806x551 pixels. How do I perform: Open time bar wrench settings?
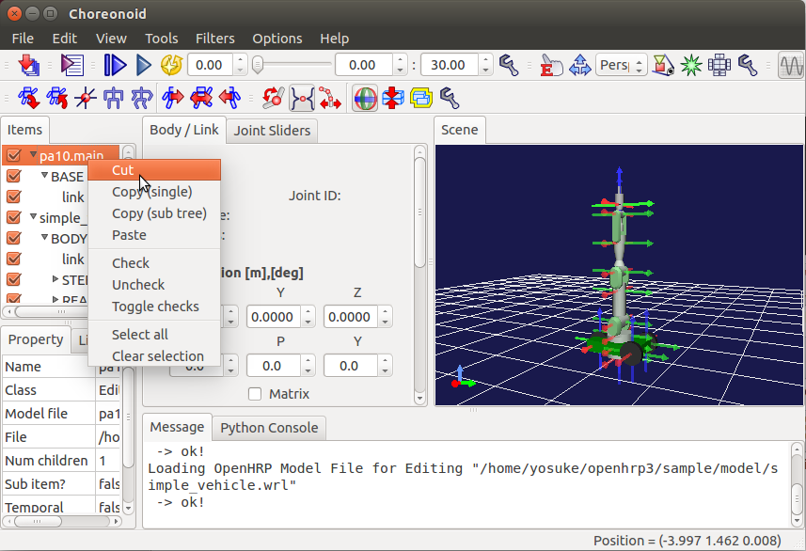click(509, 65)
